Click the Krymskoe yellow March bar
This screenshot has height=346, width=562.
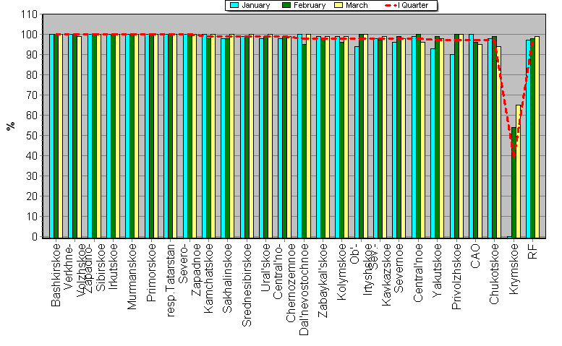point(519,171)
